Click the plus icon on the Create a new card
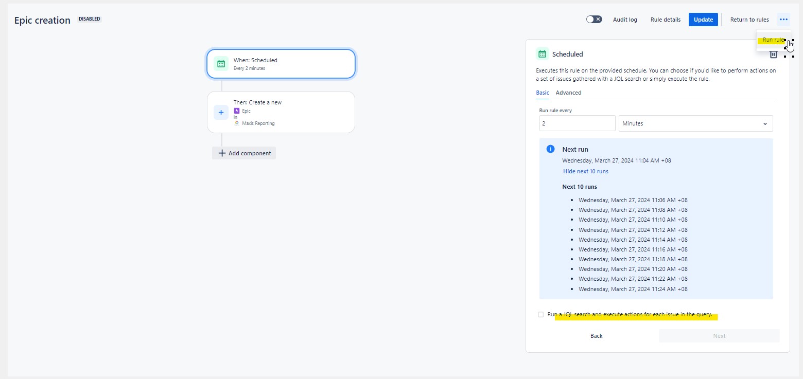803x379 pixels. click(x=221, y=112)
